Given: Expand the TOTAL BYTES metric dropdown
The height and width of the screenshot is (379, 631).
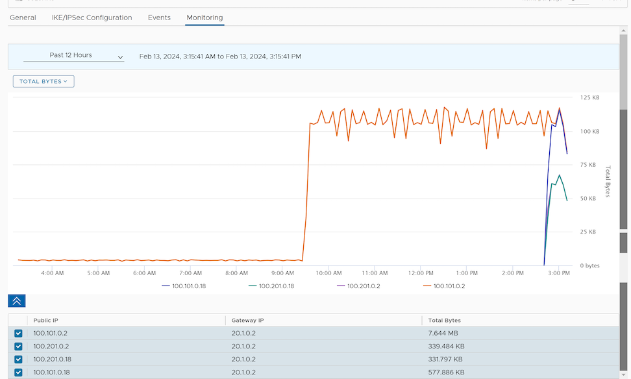Looking at the screenshot, I should pyautogui.click(x=43, y=81).
